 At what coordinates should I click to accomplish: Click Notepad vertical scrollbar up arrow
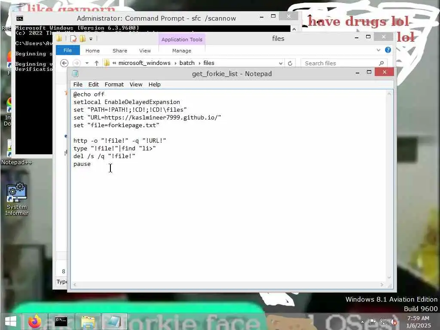[389, 94]
